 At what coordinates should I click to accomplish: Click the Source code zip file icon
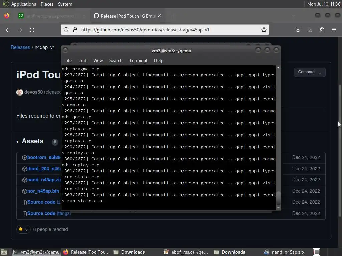click(24, 202)
